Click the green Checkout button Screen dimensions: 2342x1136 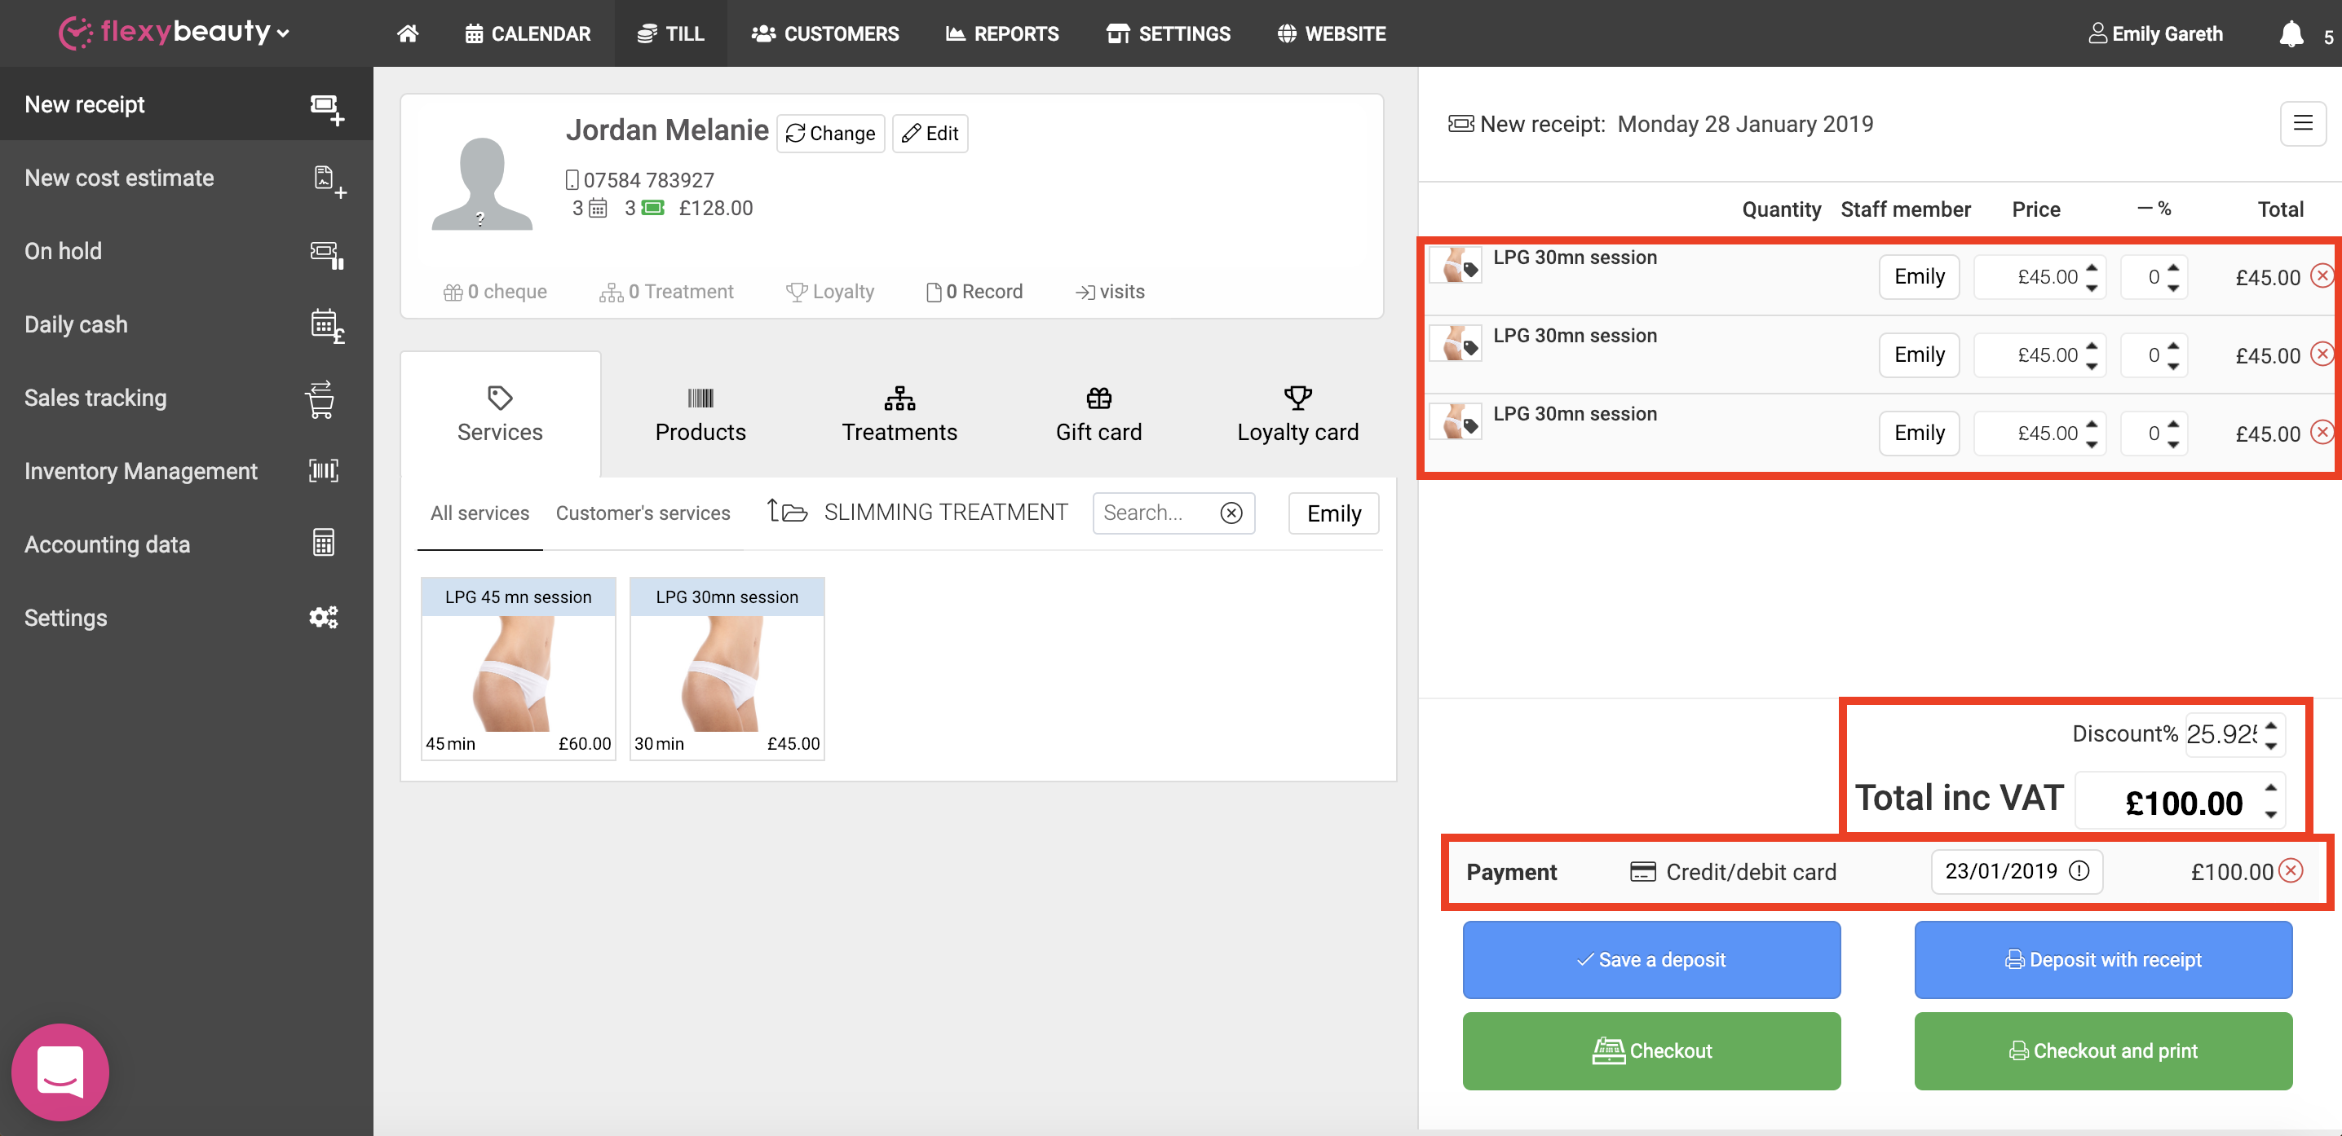click(1651, 1050)
